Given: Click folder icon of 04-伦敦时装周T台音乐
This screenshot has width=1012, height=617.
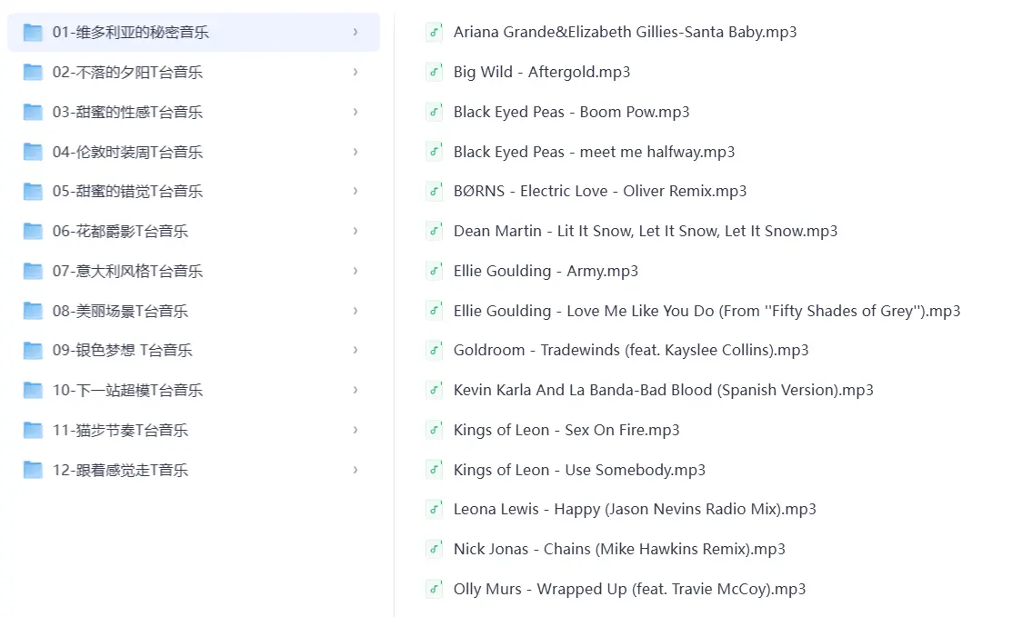Looking at the screenshot, I should click(33, 152).
